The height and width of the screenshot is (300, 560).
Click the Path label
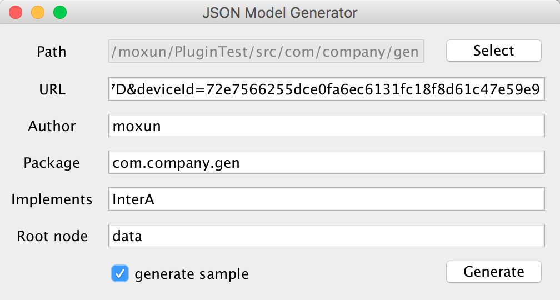[52, 52]
